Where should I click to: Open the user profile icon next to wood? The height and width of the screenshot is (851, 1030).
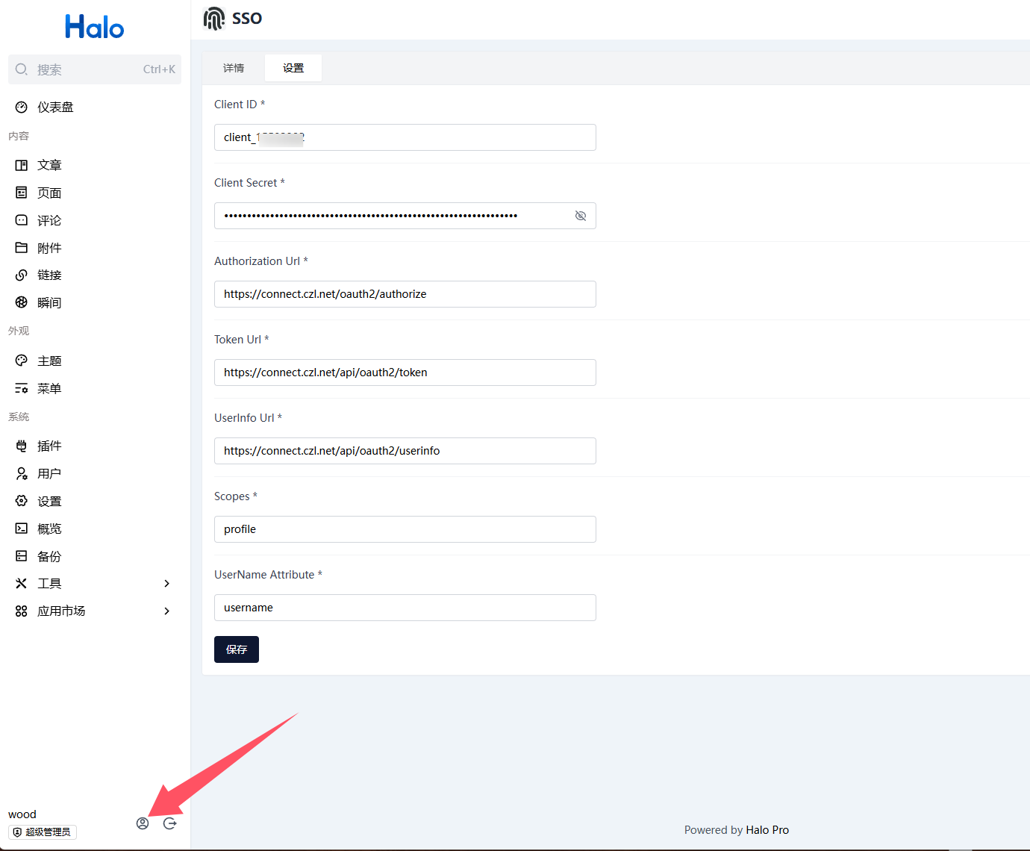click(143, 823)
